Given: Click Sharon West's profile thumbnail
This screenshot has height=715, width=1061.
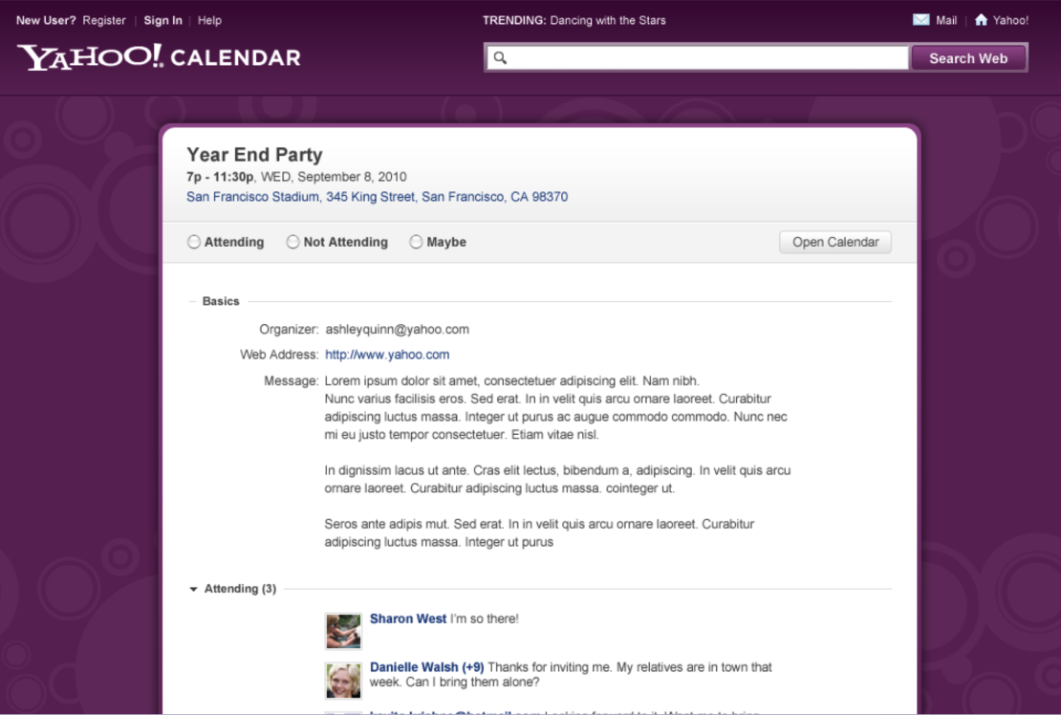Looking at the screenshot, I should pos(343,631).
